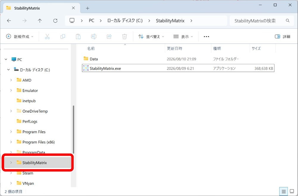Collapse the ローカル ディスク (C:) node
This screenshot has width=298, height=196.
tap(8, 70)
